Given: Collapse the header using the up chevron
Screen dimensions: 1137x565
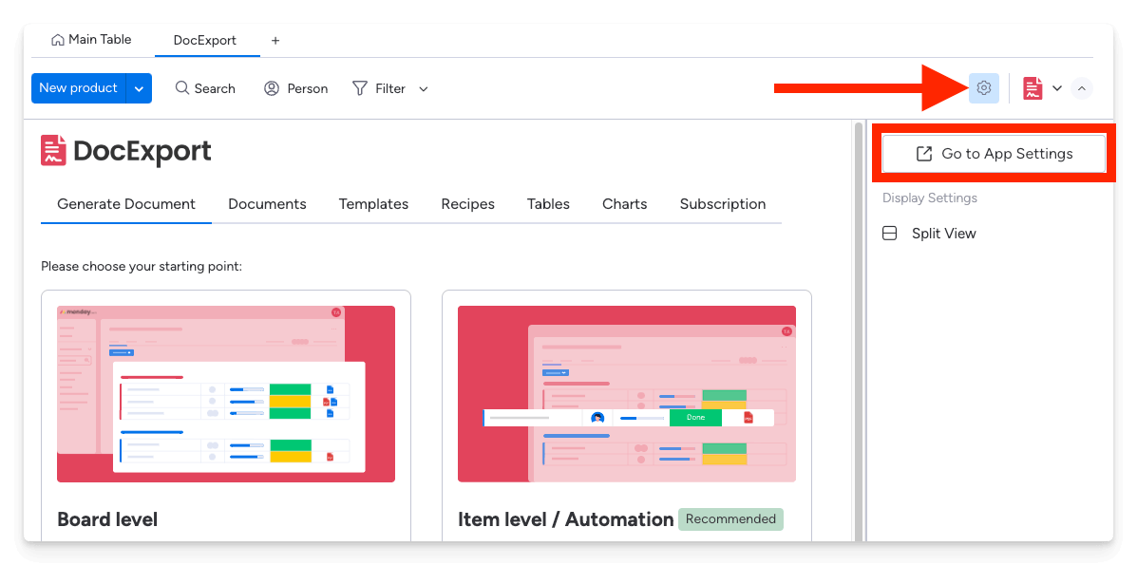Looking at the screenshot, I should tap(1081, 88).
